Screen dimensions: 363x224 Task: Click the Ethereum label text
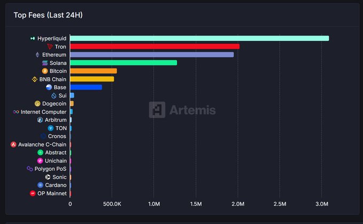click(x=54, y=55)
